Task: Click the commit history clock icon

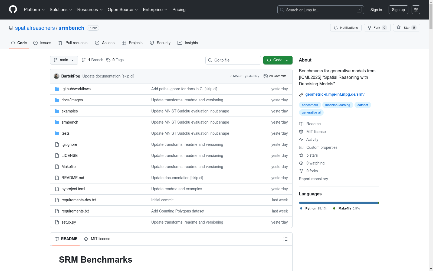Action: pyautogui.click(x=266, y=76)
